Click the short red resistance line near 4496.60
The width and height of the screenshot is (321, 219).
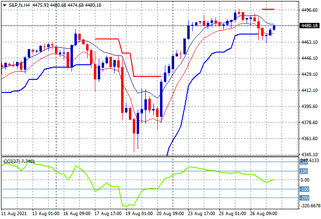268,9
